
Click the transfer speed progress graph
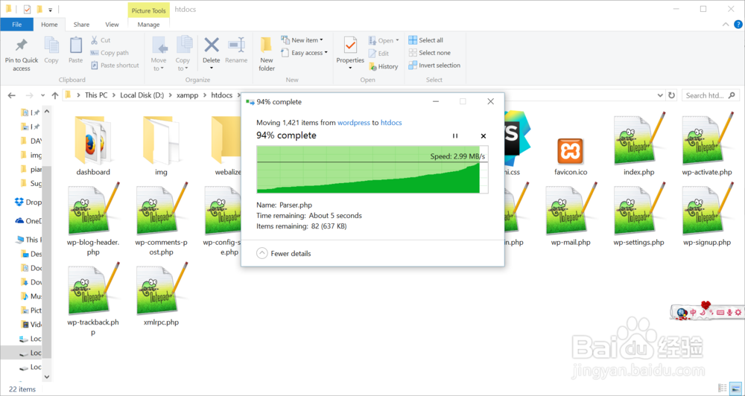[x=372, y=170]
